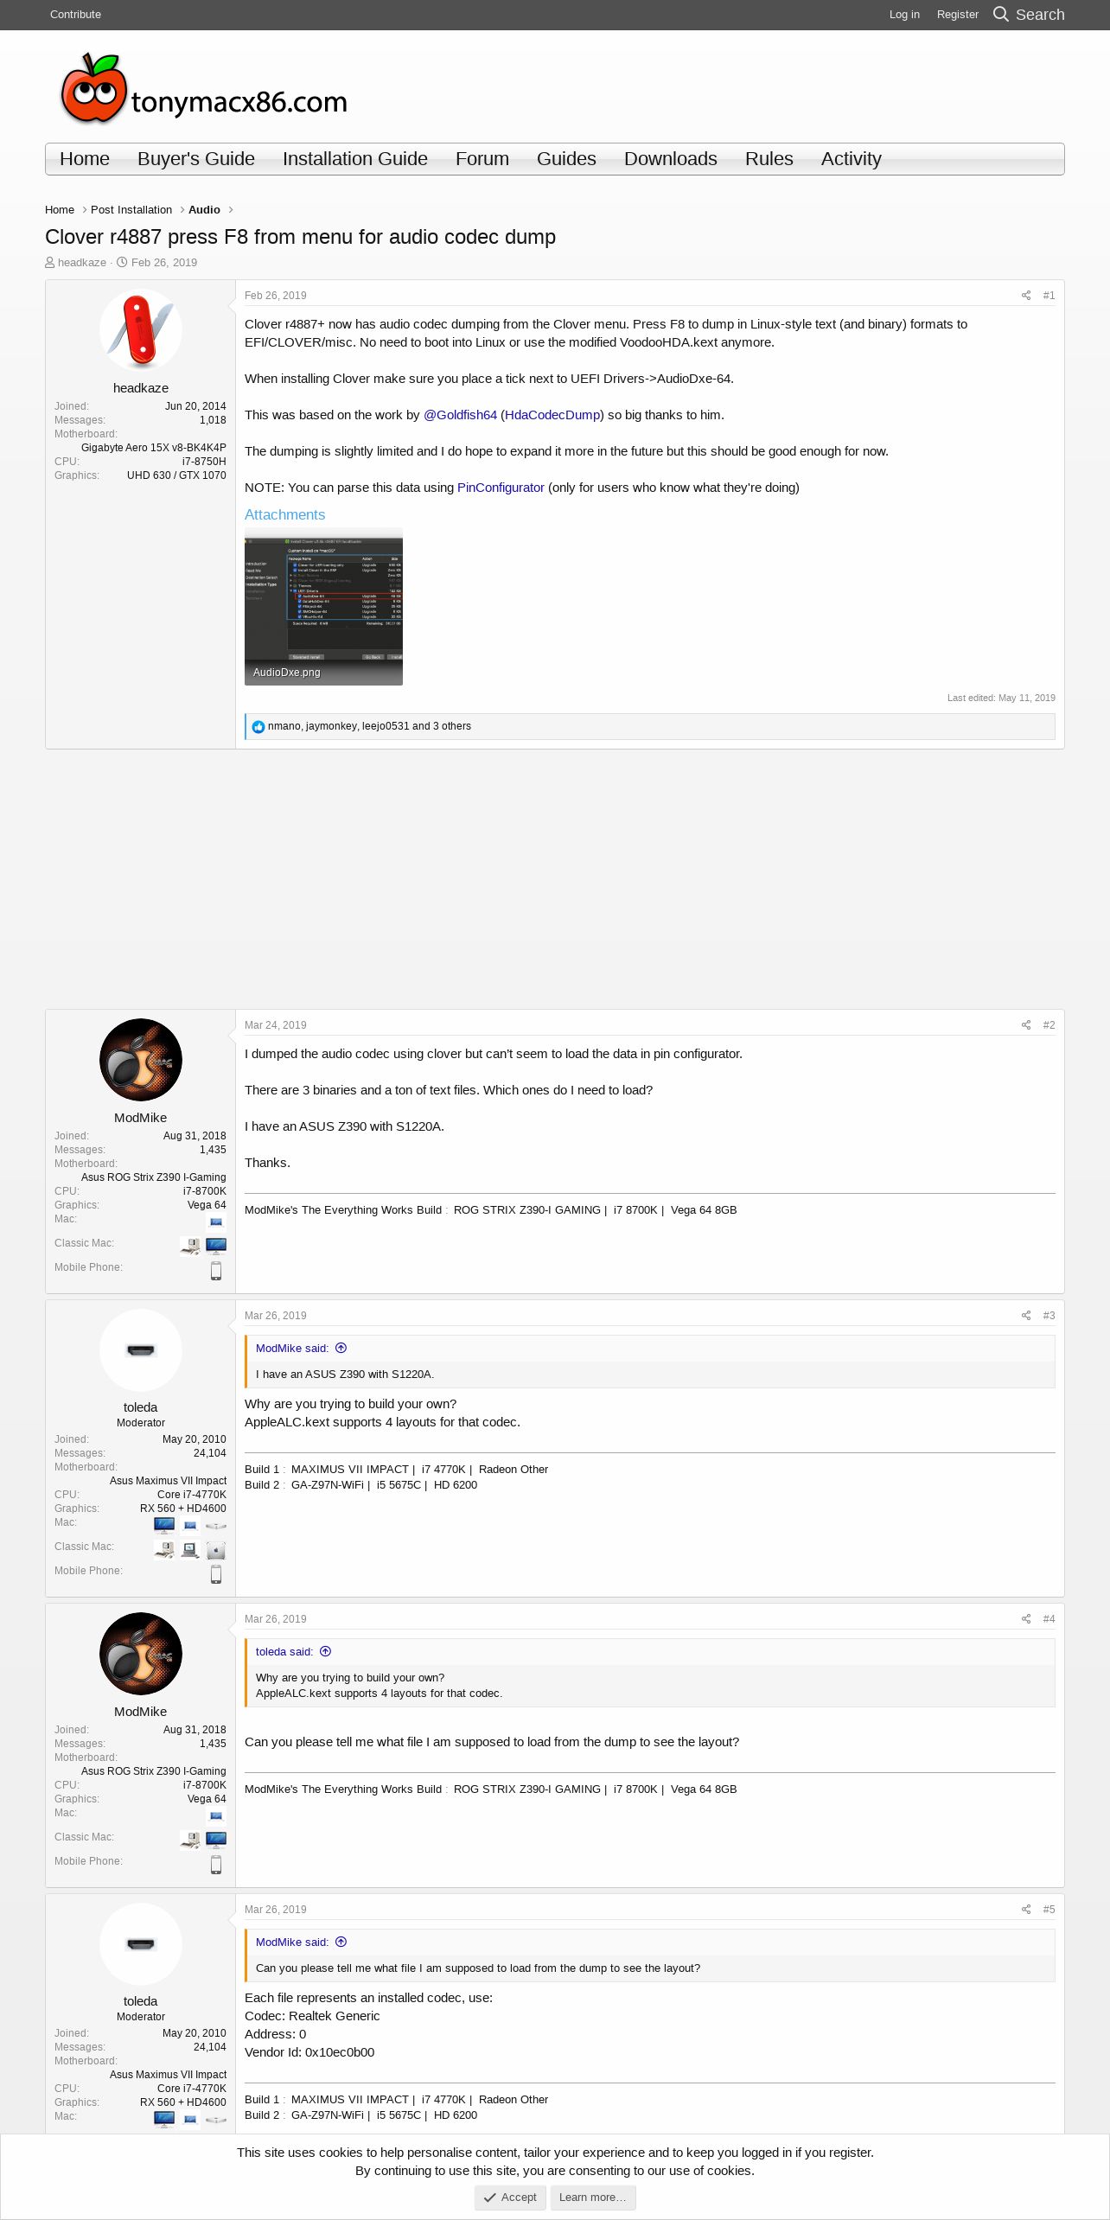Click the thread author user icon near headkaze
The height and width of the screenshot is (2220, 1110).
(50, 263)
